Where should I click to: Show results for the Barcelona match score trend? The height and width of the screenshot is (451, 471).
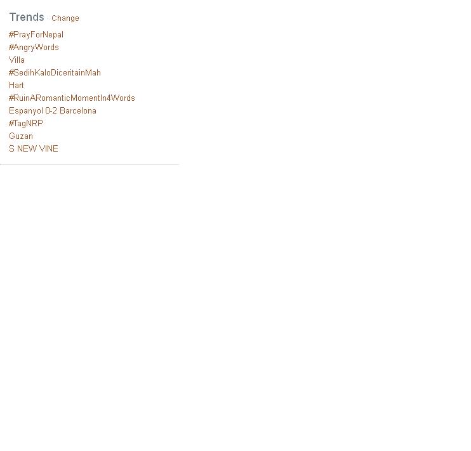click(53, 111)
